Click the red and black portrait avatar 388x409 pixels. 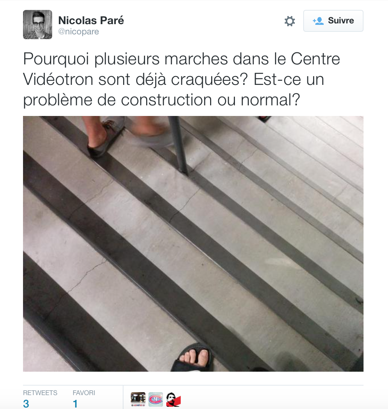(173, 399)
